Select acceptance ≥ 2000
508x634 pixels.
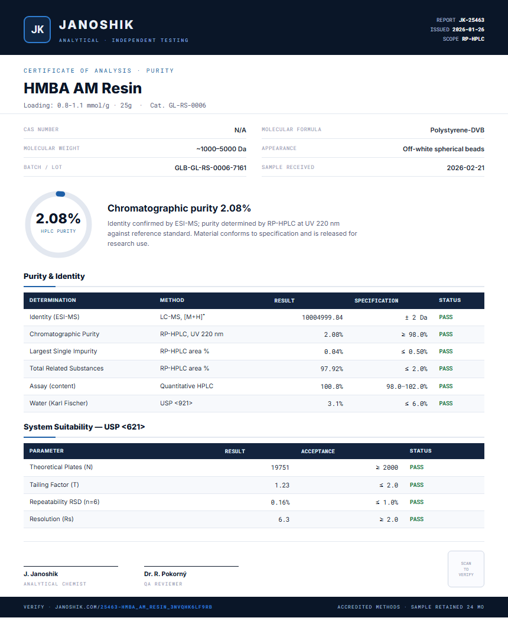(387, 467)
